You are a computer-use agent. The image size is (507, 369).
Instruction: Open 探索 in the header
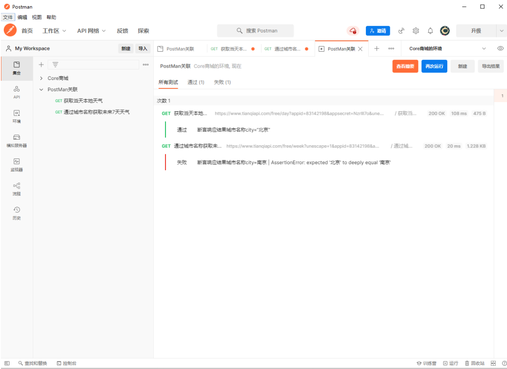143,31
